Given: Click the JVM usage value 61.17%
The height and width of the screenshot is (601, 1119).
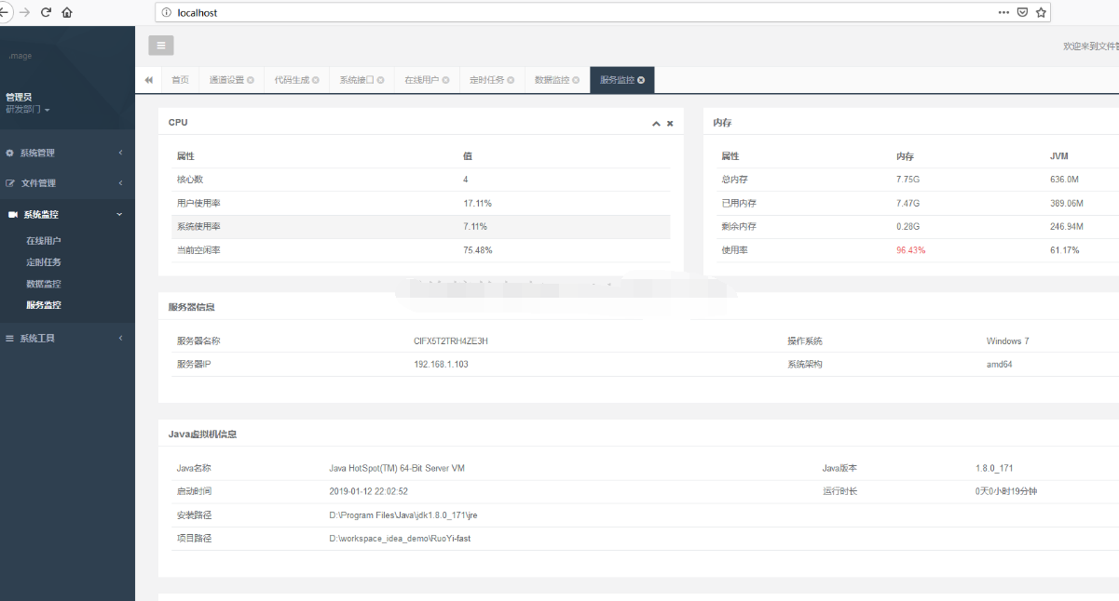Looking at the screenshot, I should click(1065, 250).
